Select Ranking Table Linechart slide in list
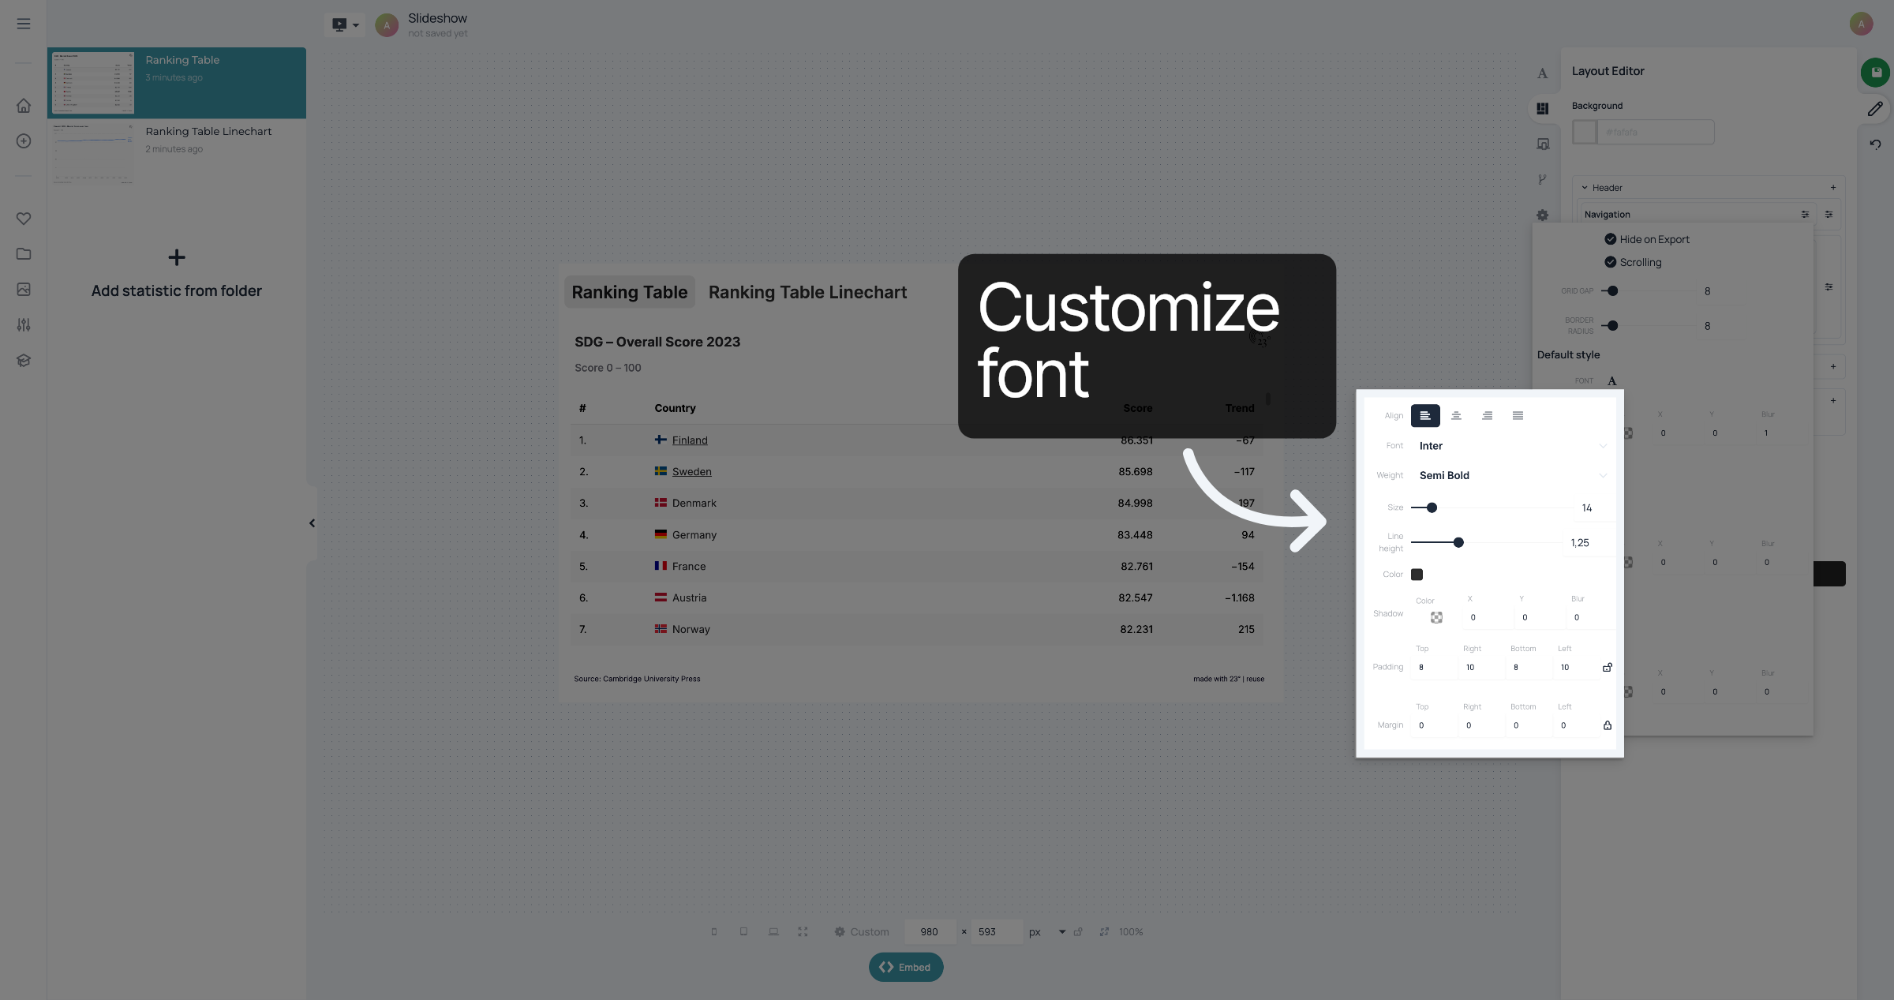 [177, 154]
